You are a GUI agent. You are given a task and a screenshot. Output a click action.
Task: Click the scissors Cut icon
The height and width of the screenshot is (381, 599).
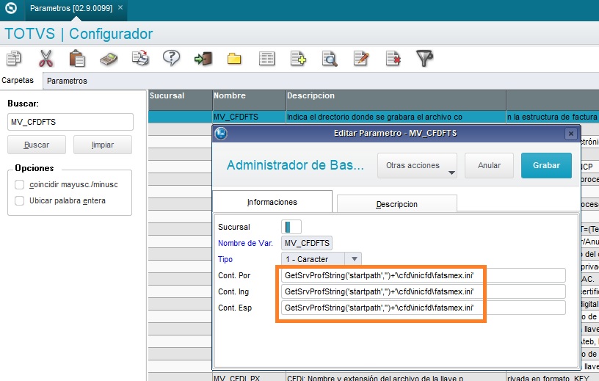click(x=46, y=59)
